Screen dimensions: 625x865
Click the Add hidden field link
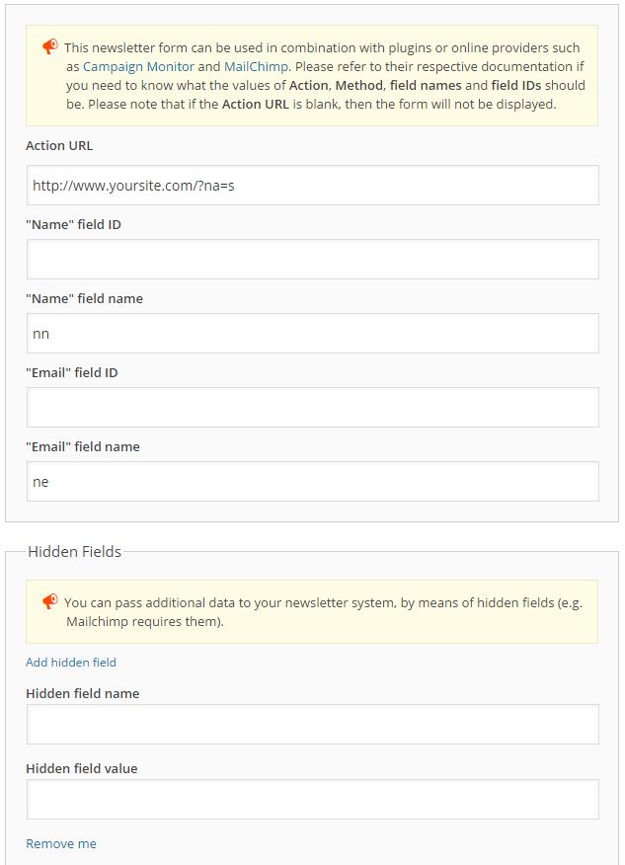click(71, 662)
